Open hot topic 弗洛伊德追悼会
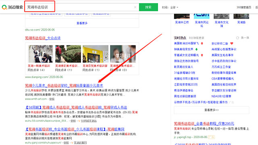 pos(184,90)
